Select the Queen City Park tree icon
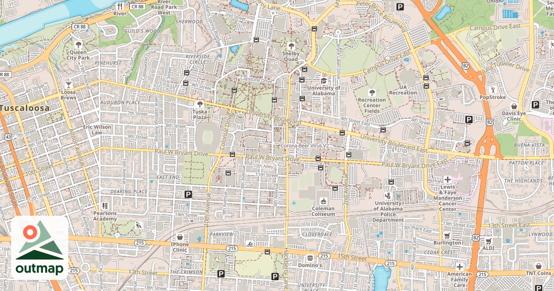Screen dimensions: 554x291 pos(78,45)
